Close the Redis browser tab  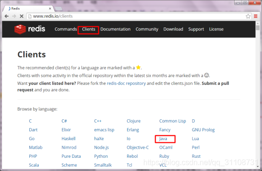pyautogui.click(x=50, y=9)
